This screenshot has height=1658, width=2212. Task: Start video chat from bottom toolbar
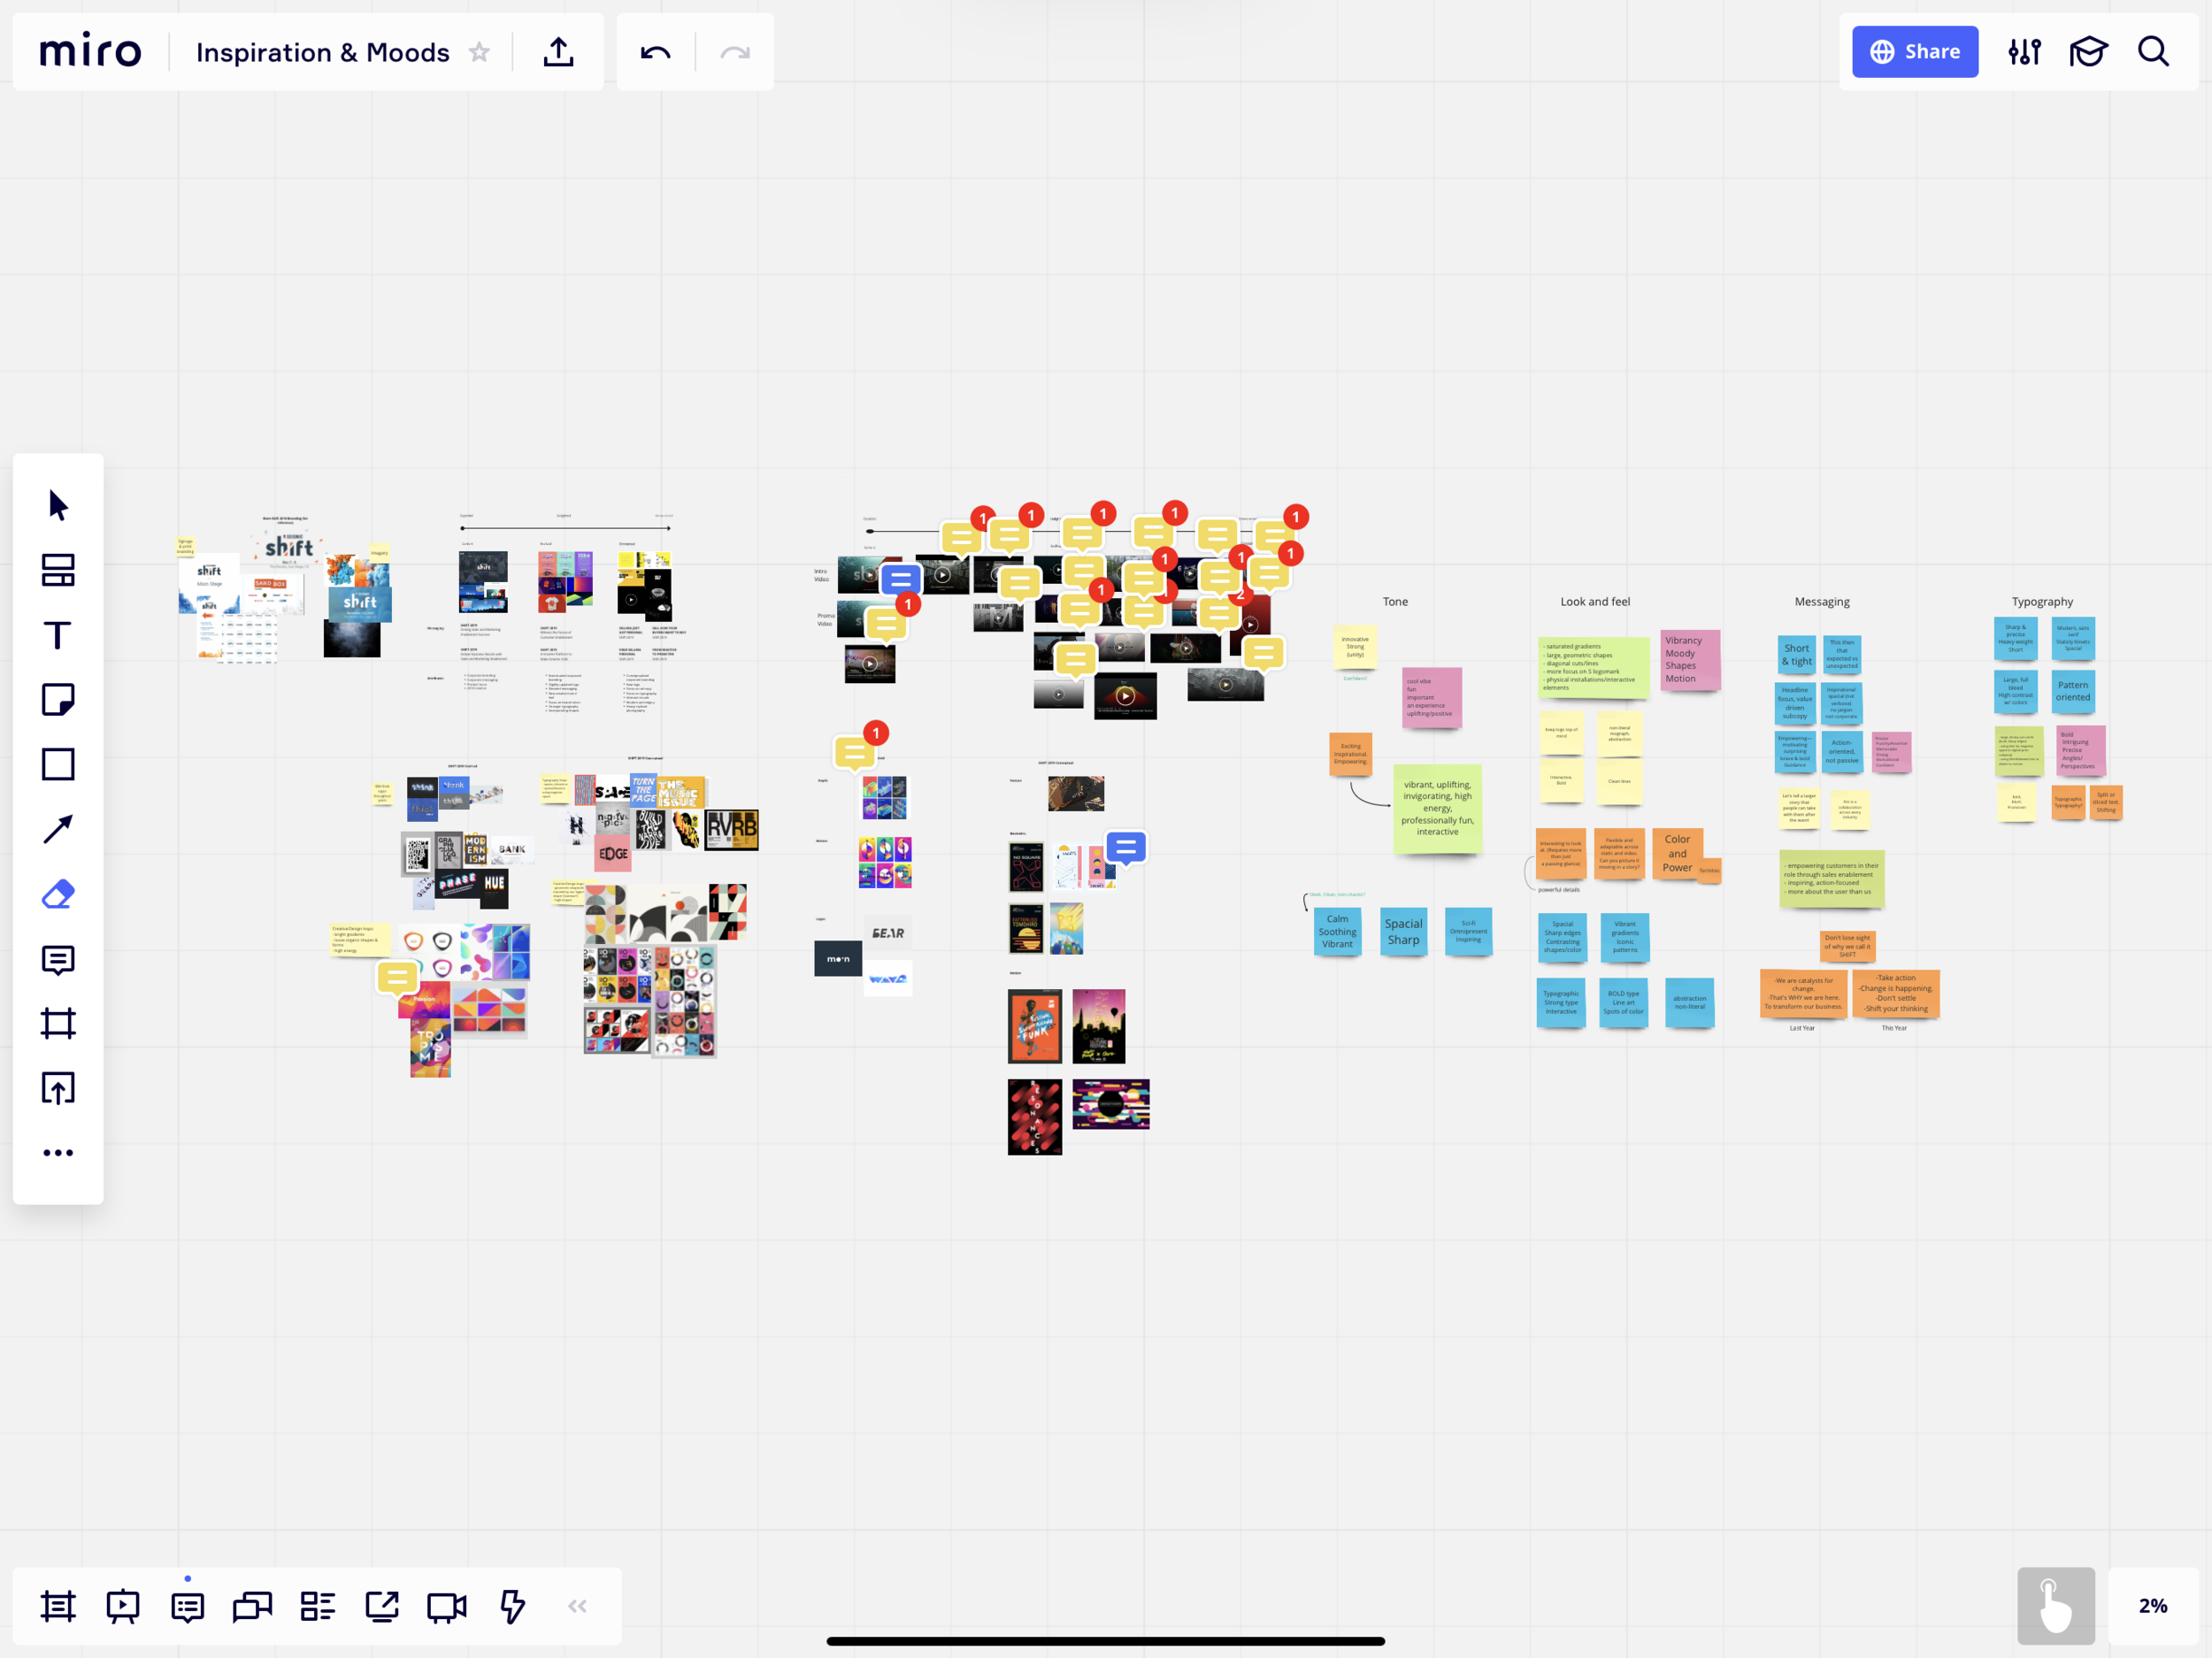[x=447, y=1606]
